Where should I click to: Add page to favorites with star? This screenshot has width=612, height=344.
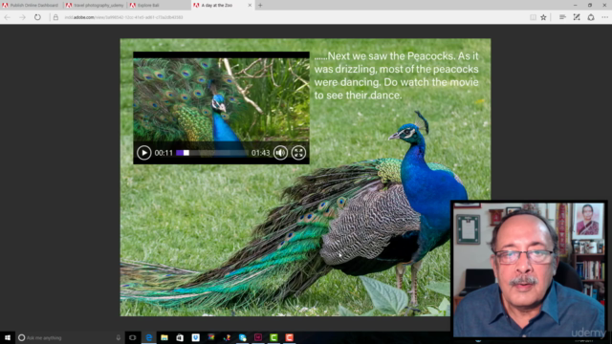tap(543, 17)
